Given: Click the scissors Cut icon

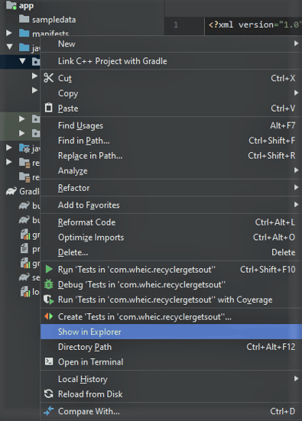Looking at the screenshot, I should pos(49,78).
